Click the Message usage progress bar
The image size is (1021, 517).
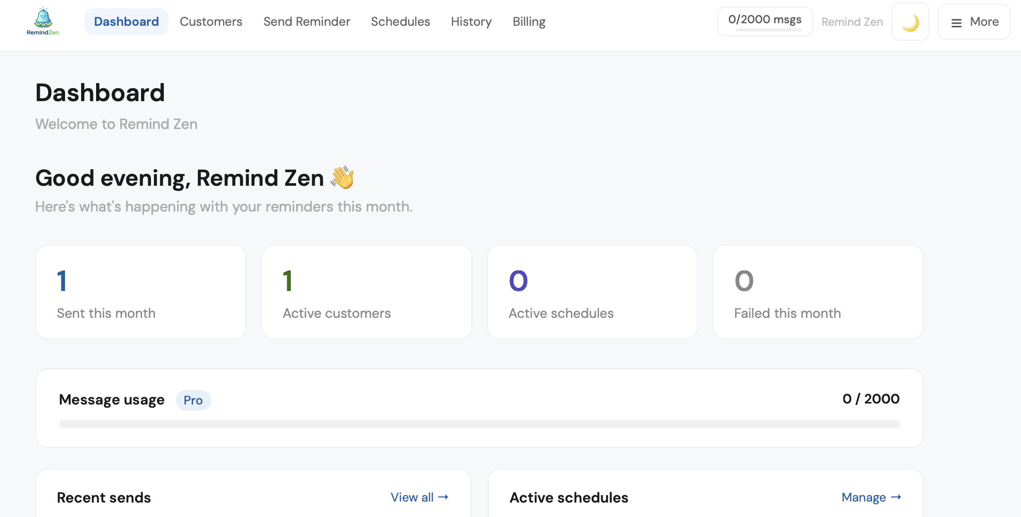(479, 424)
